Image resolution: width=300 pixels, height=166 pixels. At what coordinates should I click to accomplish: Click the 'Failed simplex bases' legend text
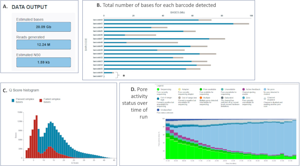tap(52, 100)
